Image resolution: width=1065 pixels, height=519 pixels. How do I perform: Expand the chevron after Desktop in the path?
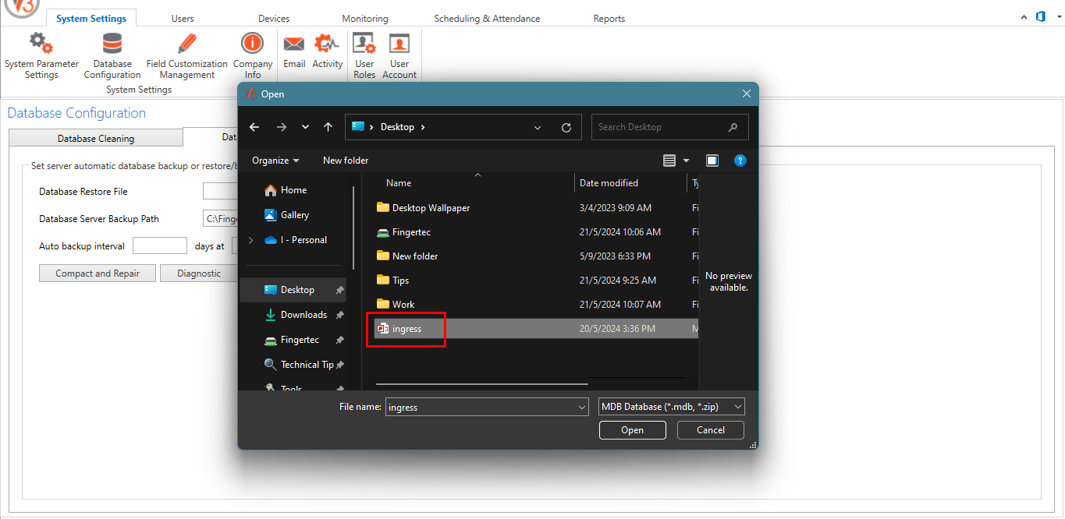click(423, 127)
